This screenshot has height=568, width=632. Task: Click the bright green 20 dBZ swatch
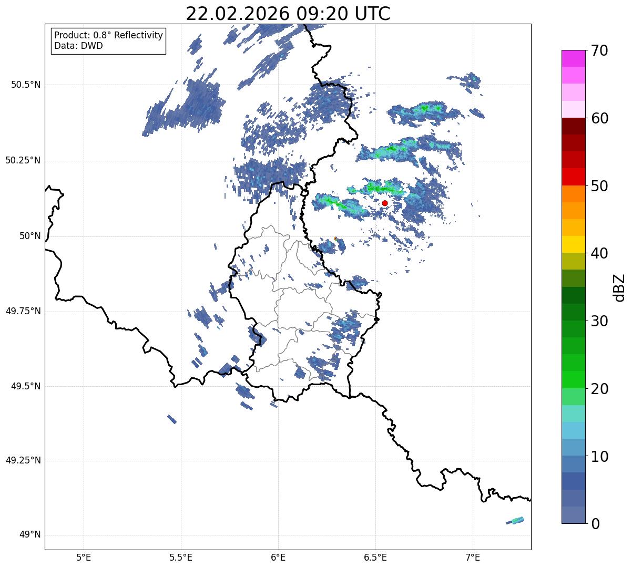coord(574,380)
